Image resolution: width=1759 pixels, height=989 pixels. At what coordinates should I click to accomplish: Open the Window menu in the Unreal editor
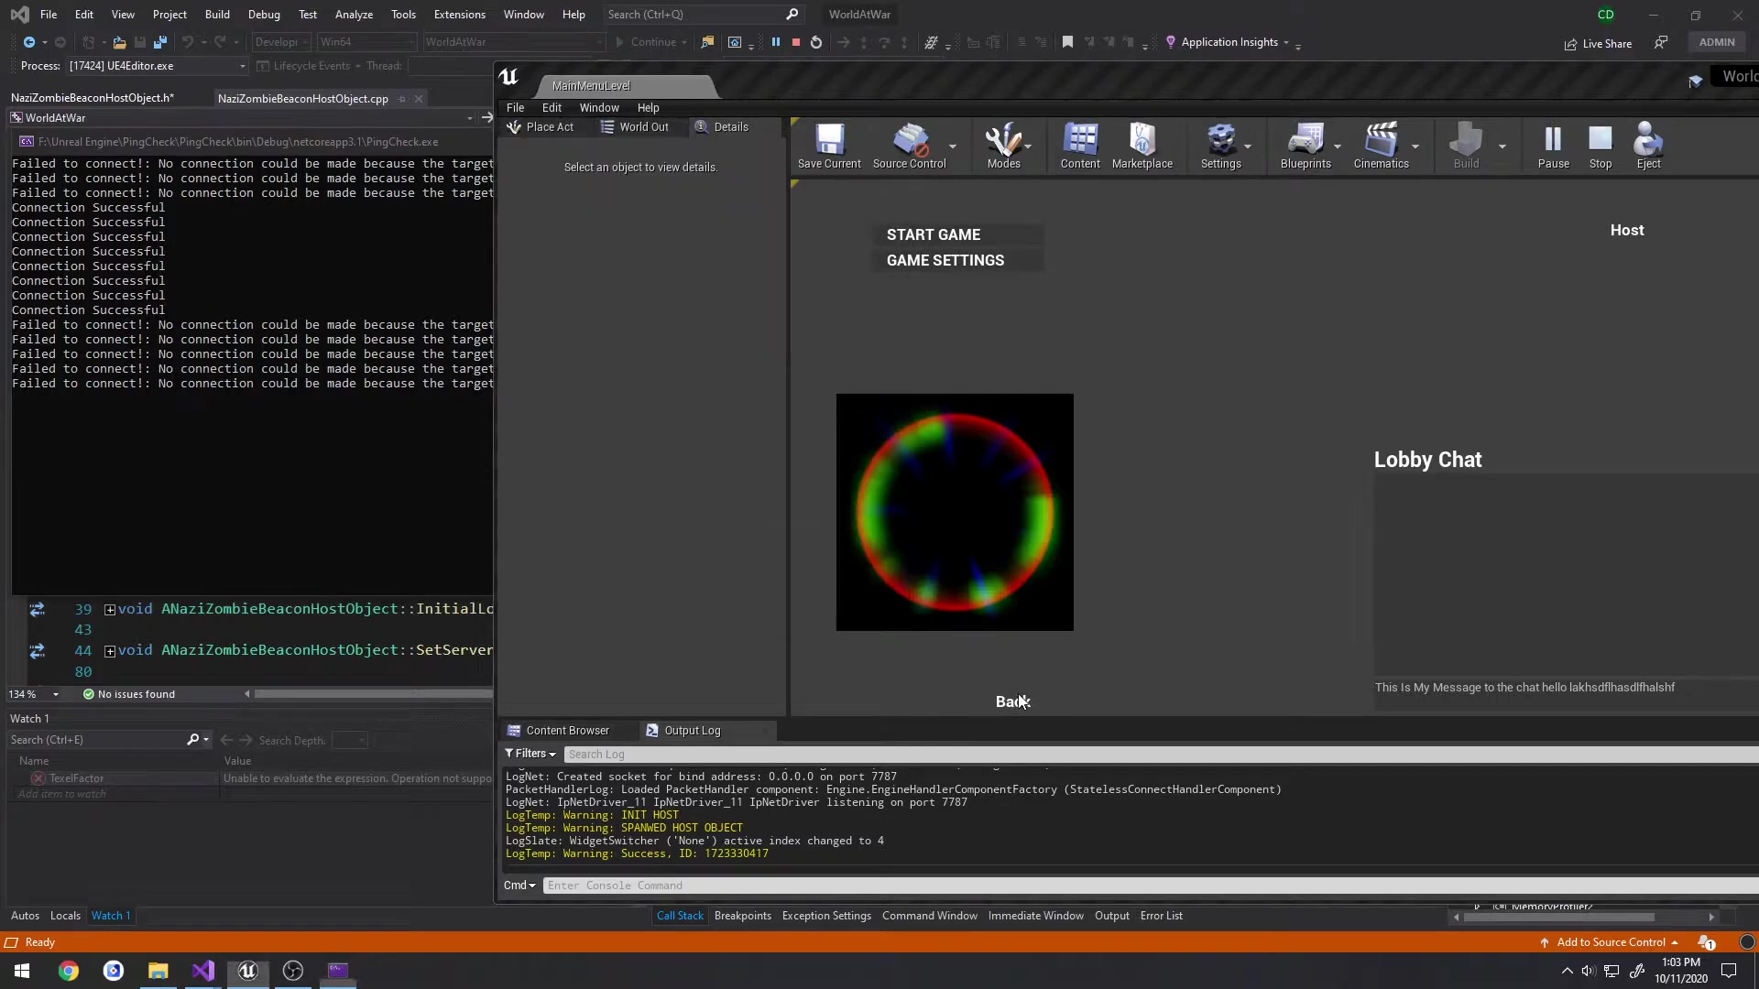click(x=599, y=107)
